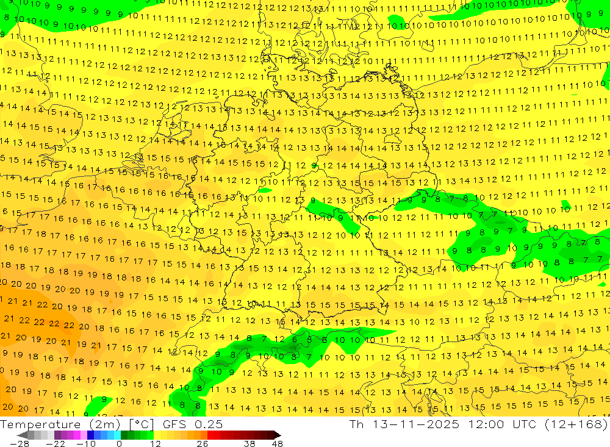Click the darkest green legend swatch

pyautogui.click(x=124, y=435)
